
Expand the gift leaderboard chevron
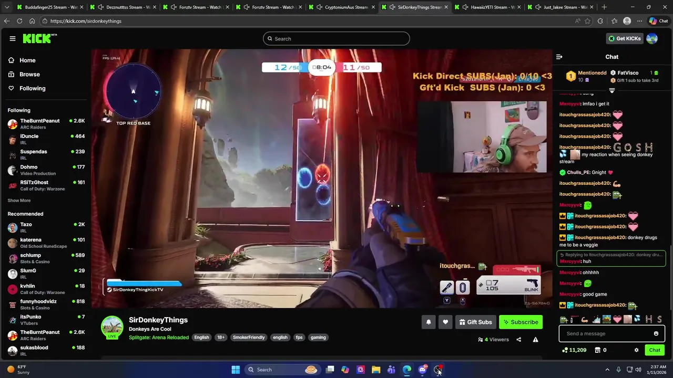pyautogui.click(x=611, y=90)
